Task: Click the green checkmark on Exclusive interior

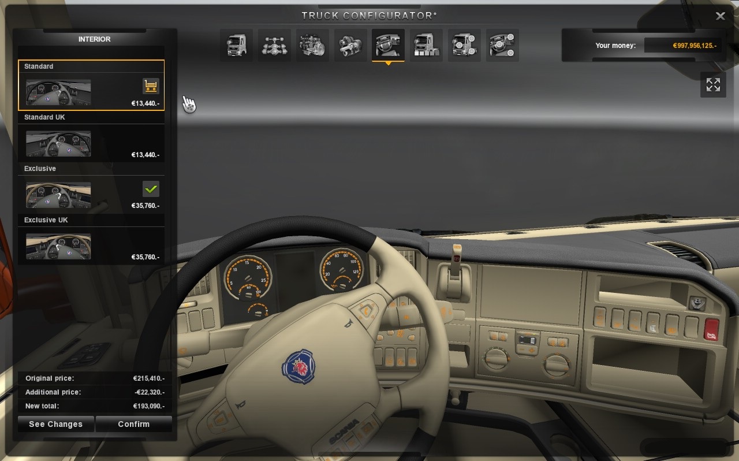Action: 151,189
